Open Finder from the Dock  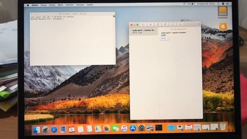click(x=37, y=130)
